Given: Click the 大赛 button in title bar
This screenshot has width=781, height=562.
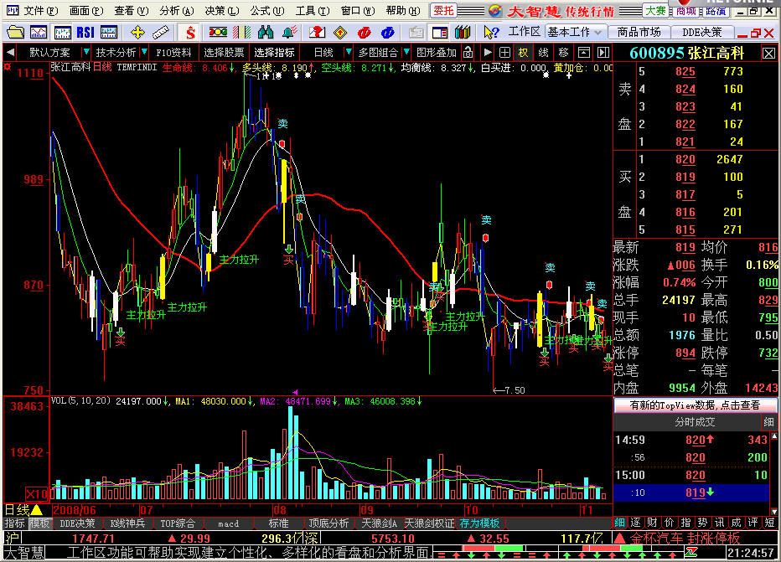Looking at the screenshot, I should point(655,10).
